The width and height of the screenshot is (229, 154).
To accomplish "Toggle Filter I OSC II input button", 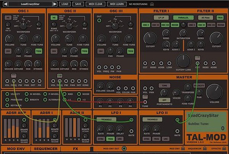I will 156,25.
